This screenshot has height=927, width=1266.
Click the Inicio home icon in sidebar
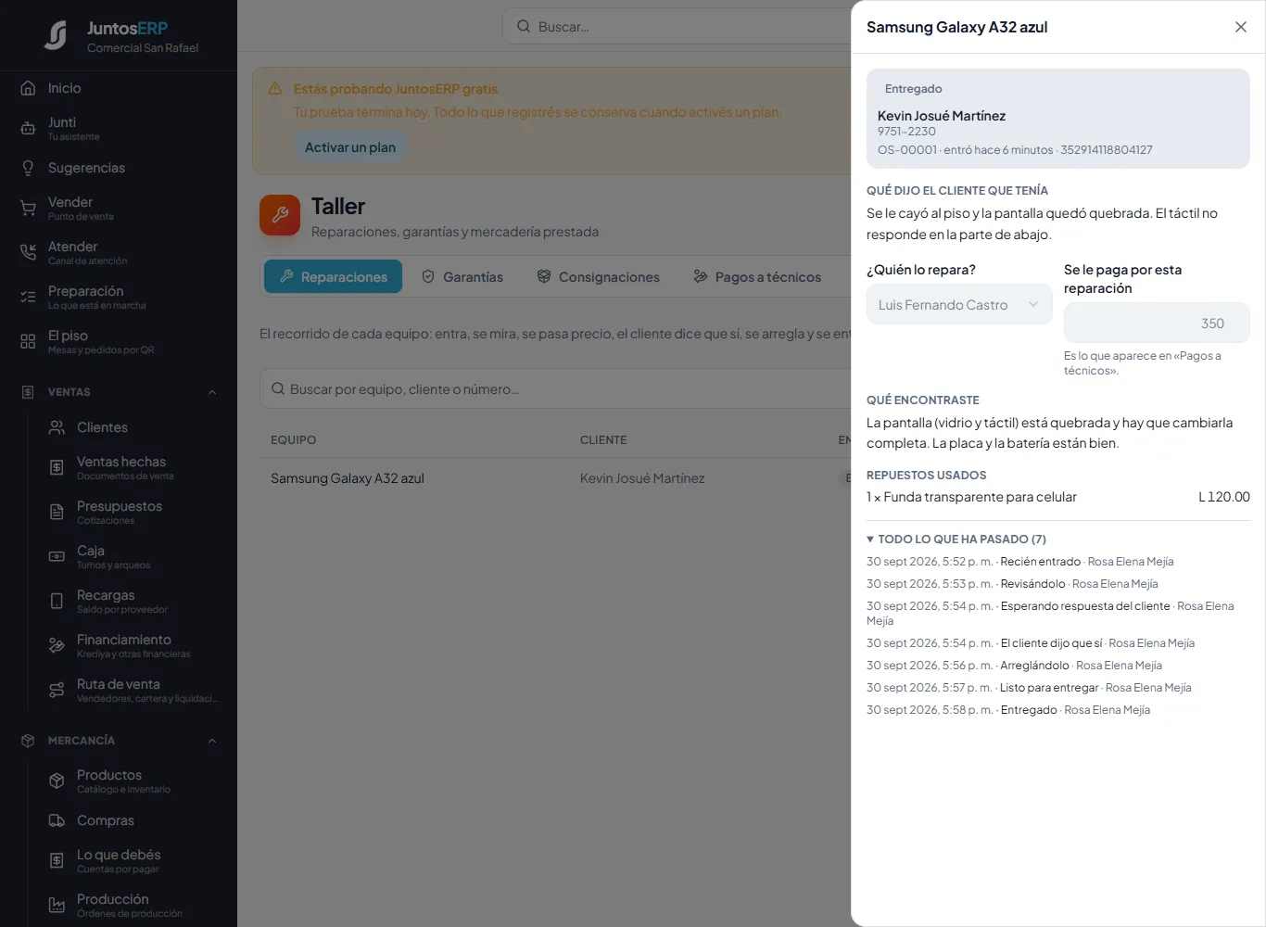coord(28,88)
